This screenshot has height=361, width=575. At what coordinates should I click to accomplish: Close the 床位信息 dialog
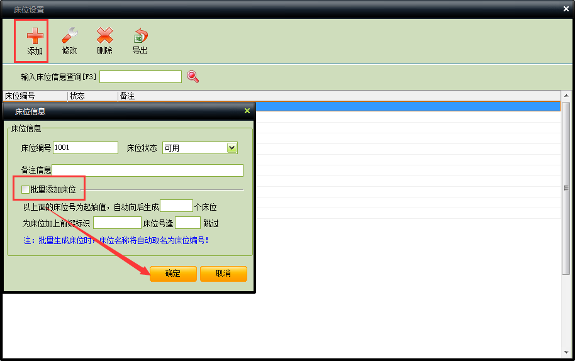click(x=247, y=111)
